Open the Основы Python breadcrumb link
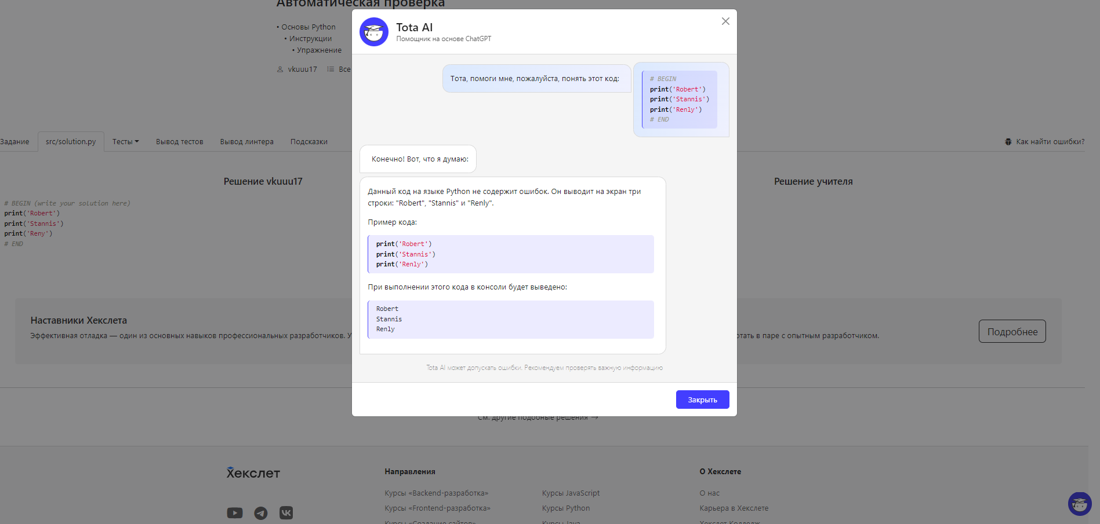Image resolution: width=1100 pixels, height=524 pixels. click(x=308, y=27)
